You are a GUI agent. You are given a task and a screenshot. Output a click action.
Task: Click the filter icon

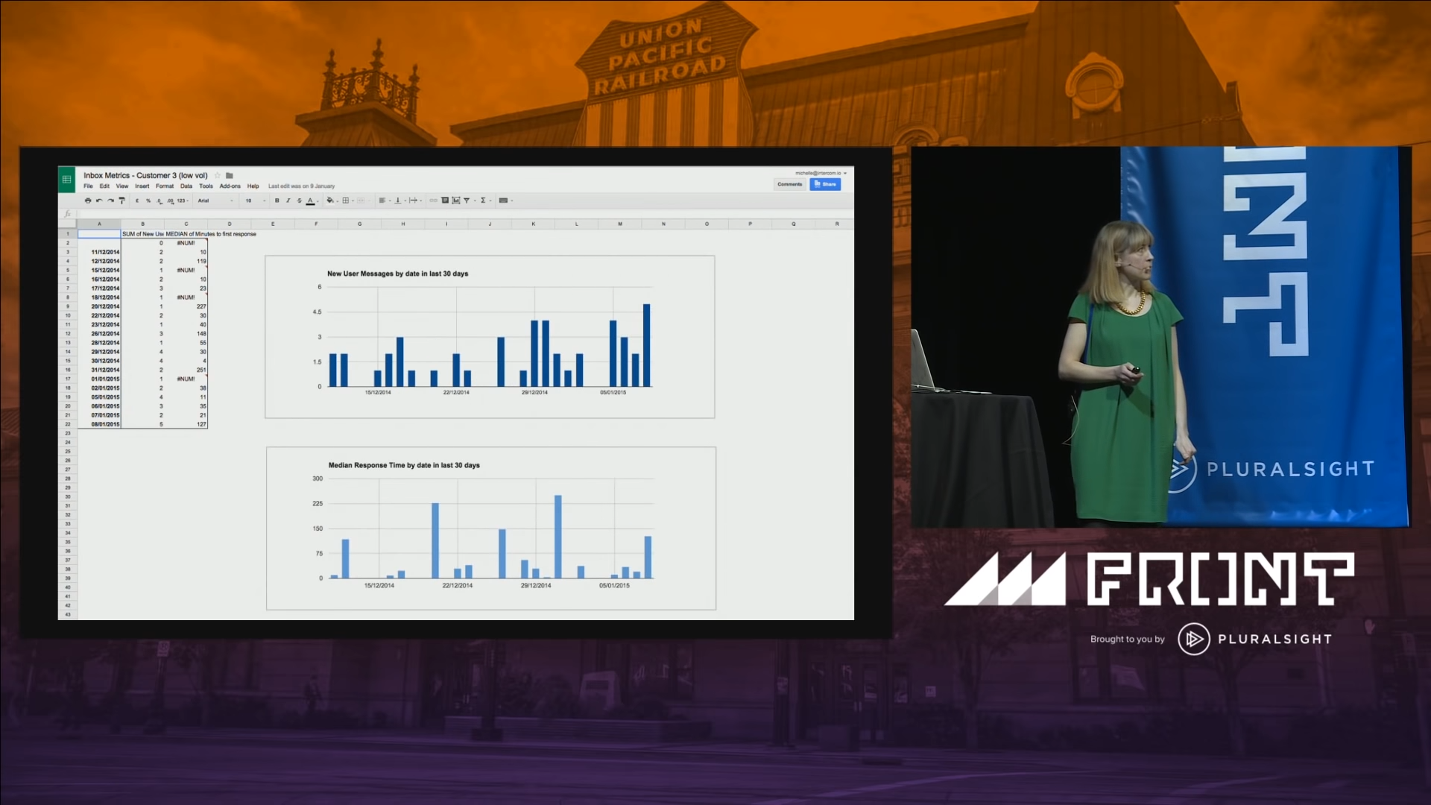(x=467, y=201)
